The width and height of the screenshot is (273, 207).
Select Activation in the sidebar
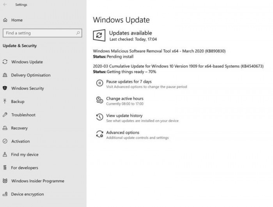(20, 141)
